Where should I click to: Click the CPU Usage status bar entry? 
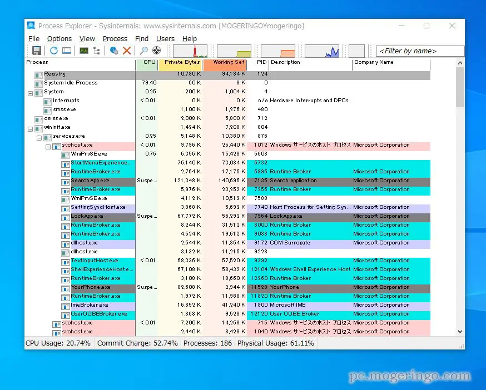click(58, 343)
